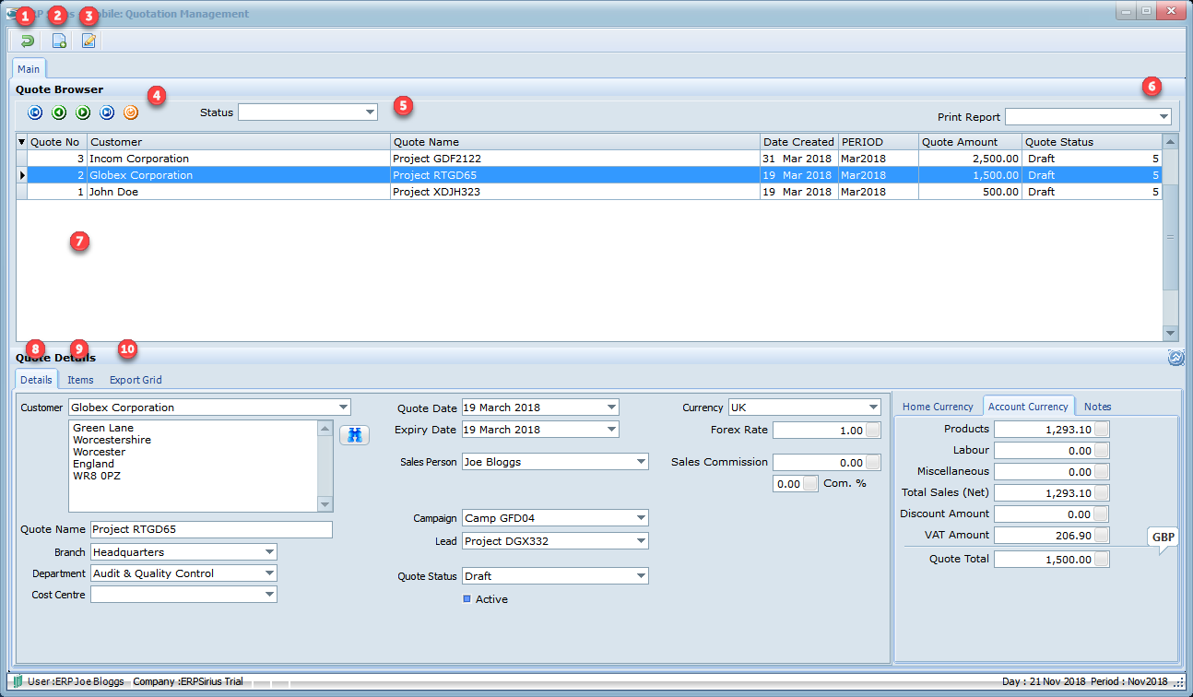Expand the Customer dropdown
Image resolution: width=1193 pixels, height=697 pixels.
(343, 407)
